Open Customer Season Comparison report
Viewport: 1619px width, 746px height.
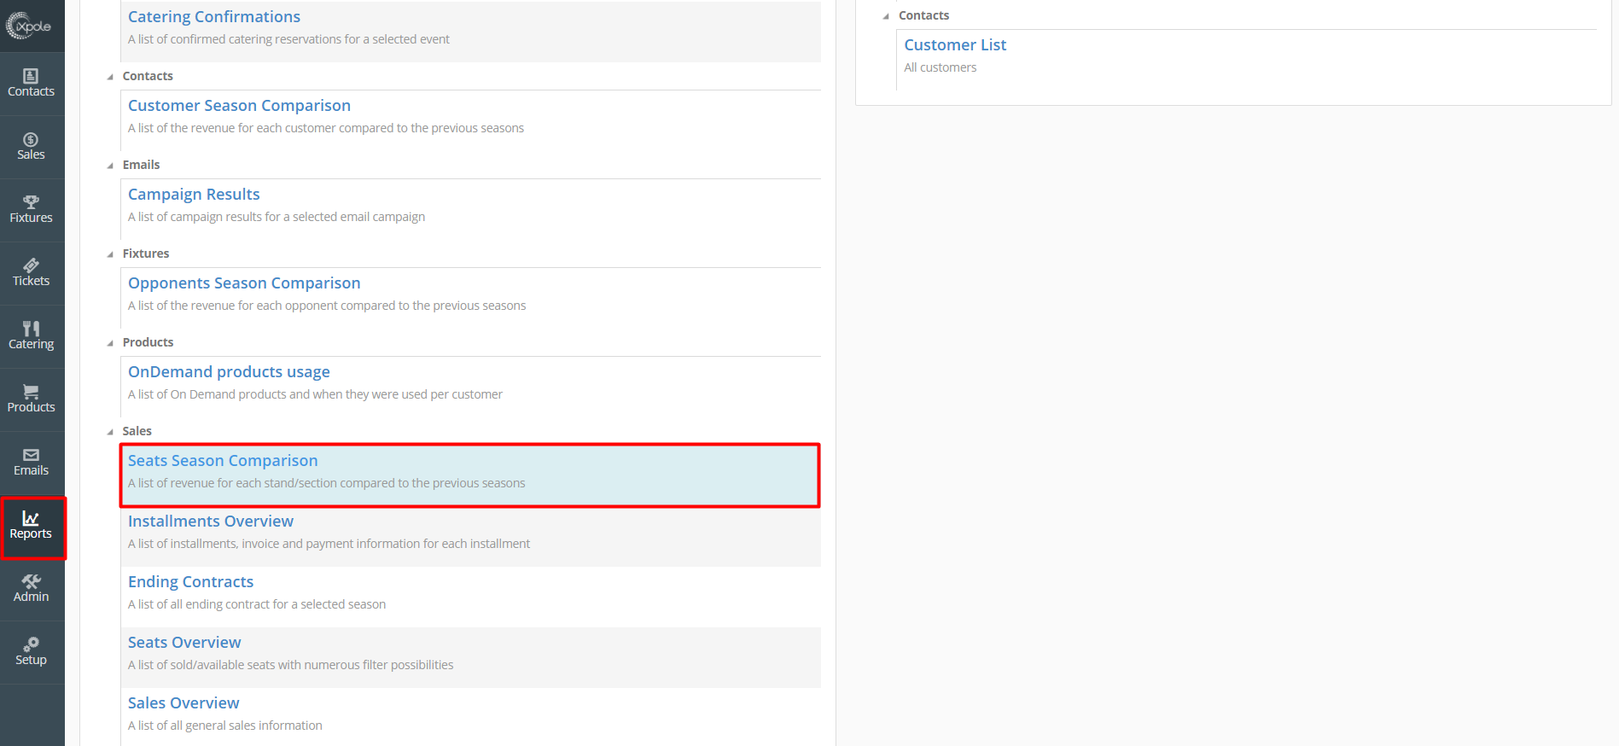click(x=239, y=105)
